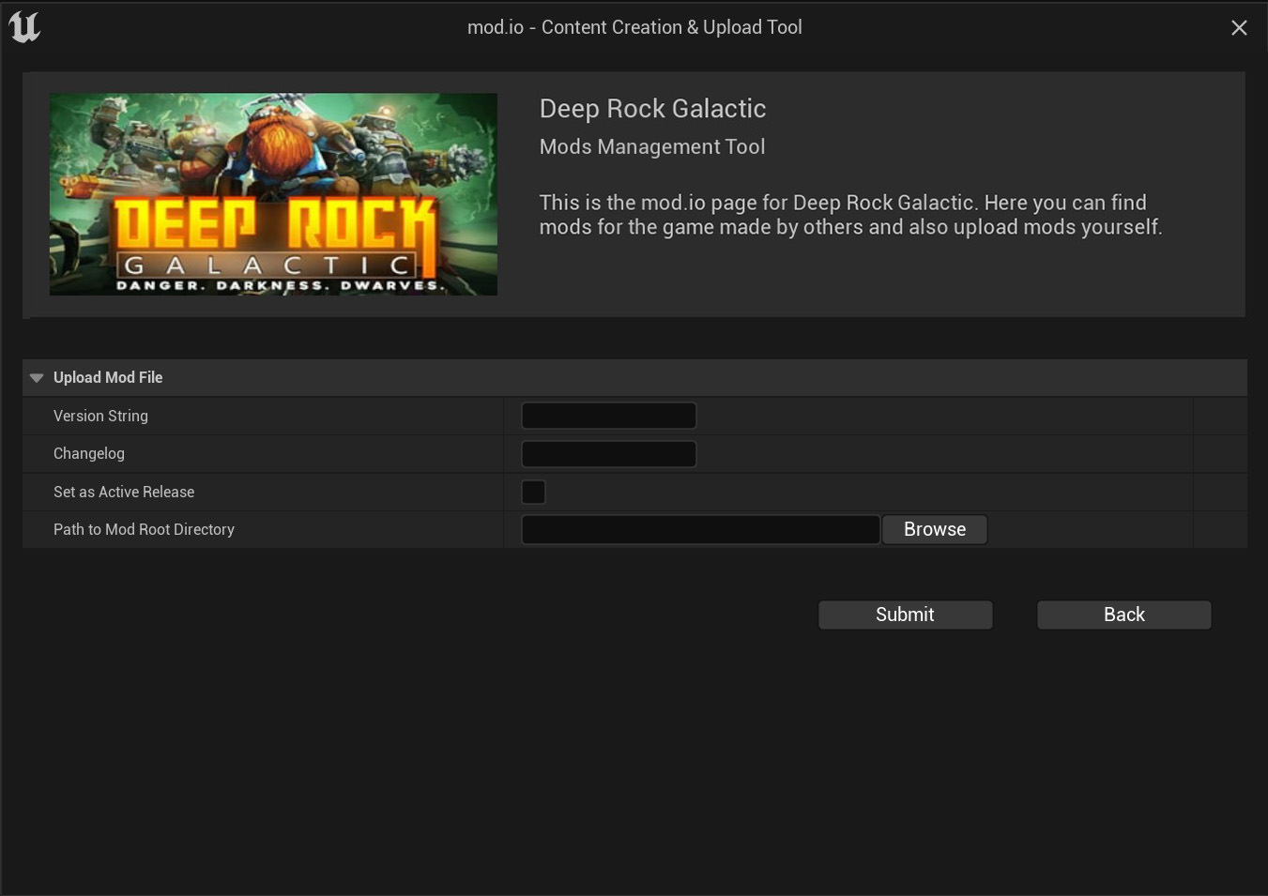Click the Deep Rock Galactic title text
Image resolution: width=1268 pixels, height=896 pixels.
coord(652,109)
